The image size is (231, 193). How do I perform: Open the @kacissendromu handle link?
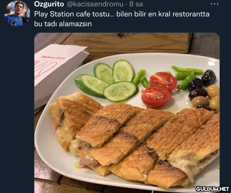[x=95, y=4]
